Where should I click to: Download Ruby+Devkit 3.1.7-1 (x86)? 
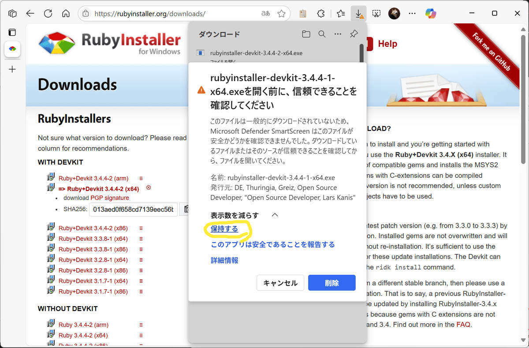pos(93,292)
